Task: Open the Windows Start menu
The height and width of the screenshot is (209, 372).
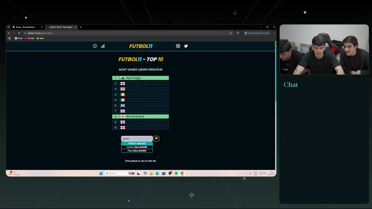Action: [101, 173]
